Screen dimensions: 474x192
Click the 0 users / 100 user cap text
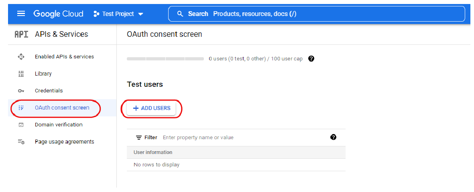(256, 59)
